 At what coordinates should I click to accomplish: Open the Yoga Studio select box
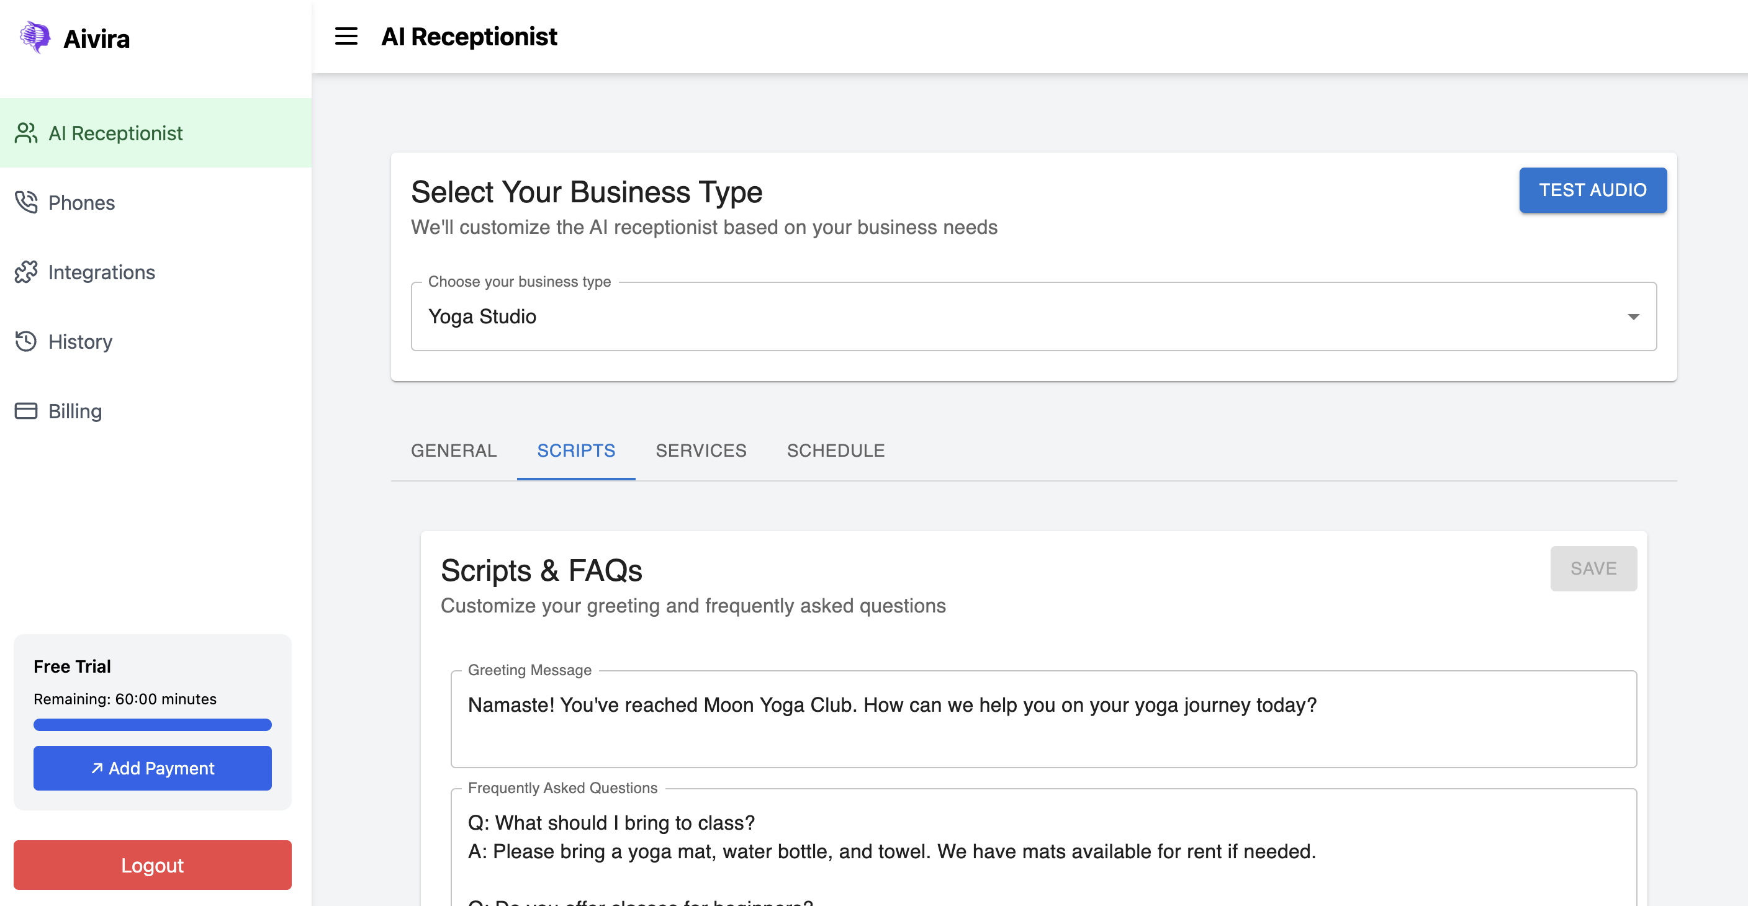[x=1018, y=316]
